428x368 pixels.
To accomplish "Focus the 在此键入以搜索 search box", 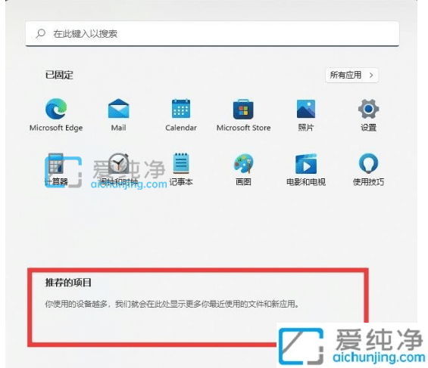I will [212, 34].
